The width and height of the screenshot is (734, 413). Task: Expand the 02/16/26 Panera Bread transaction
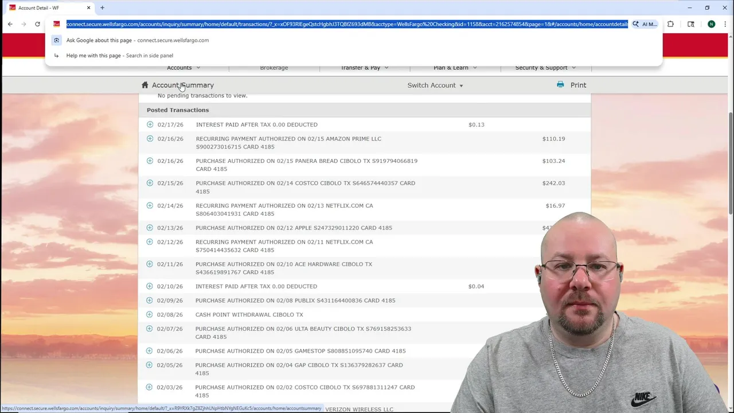150,161
